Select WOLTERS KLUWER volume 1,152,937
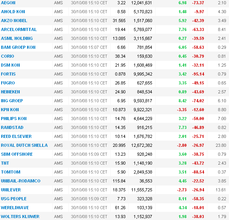 pos(143,217)
